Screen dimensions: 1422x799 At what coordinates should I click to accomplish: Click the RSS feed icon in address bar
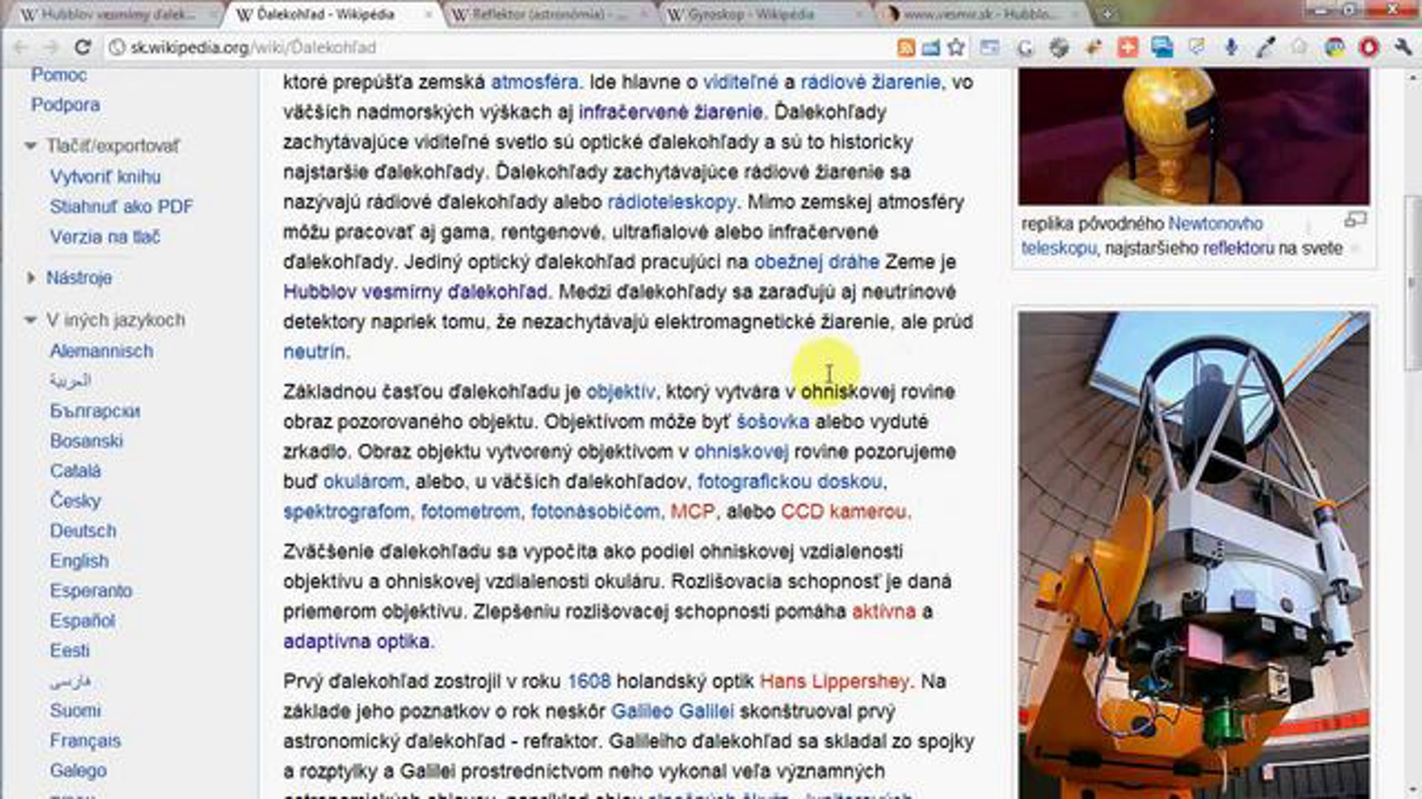[x=906, y=47]
